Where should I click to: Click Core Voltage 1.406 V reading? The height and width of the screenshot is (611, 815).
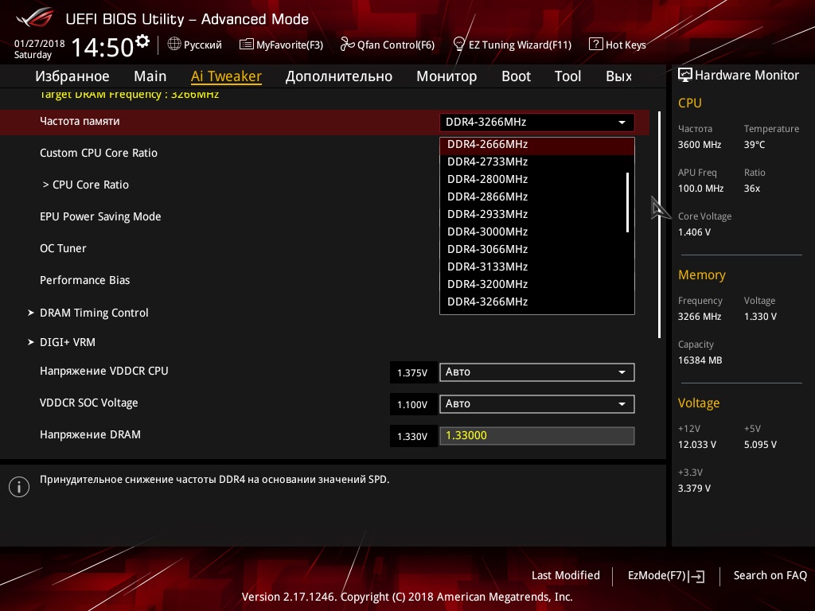[x=694, y=232]
